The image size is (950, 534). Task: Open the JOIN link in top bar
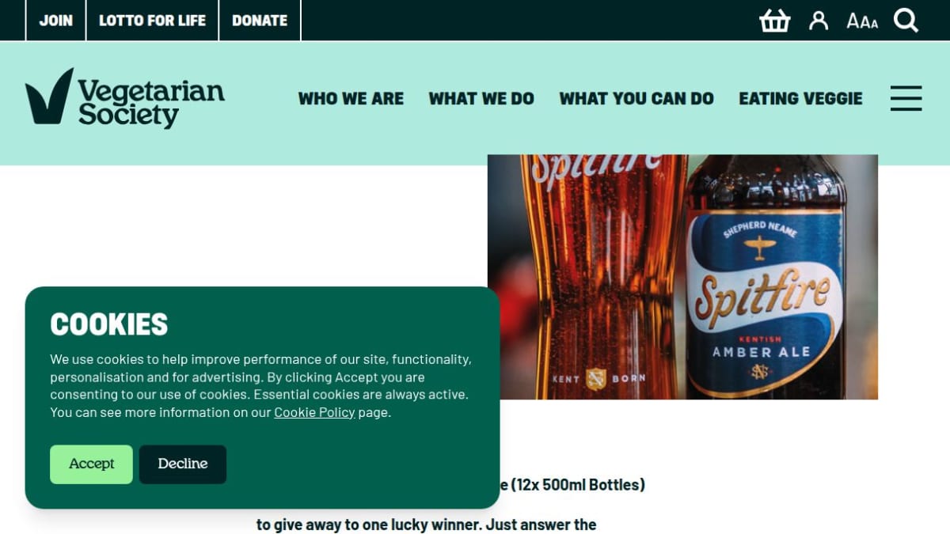(x=55, y=21)
